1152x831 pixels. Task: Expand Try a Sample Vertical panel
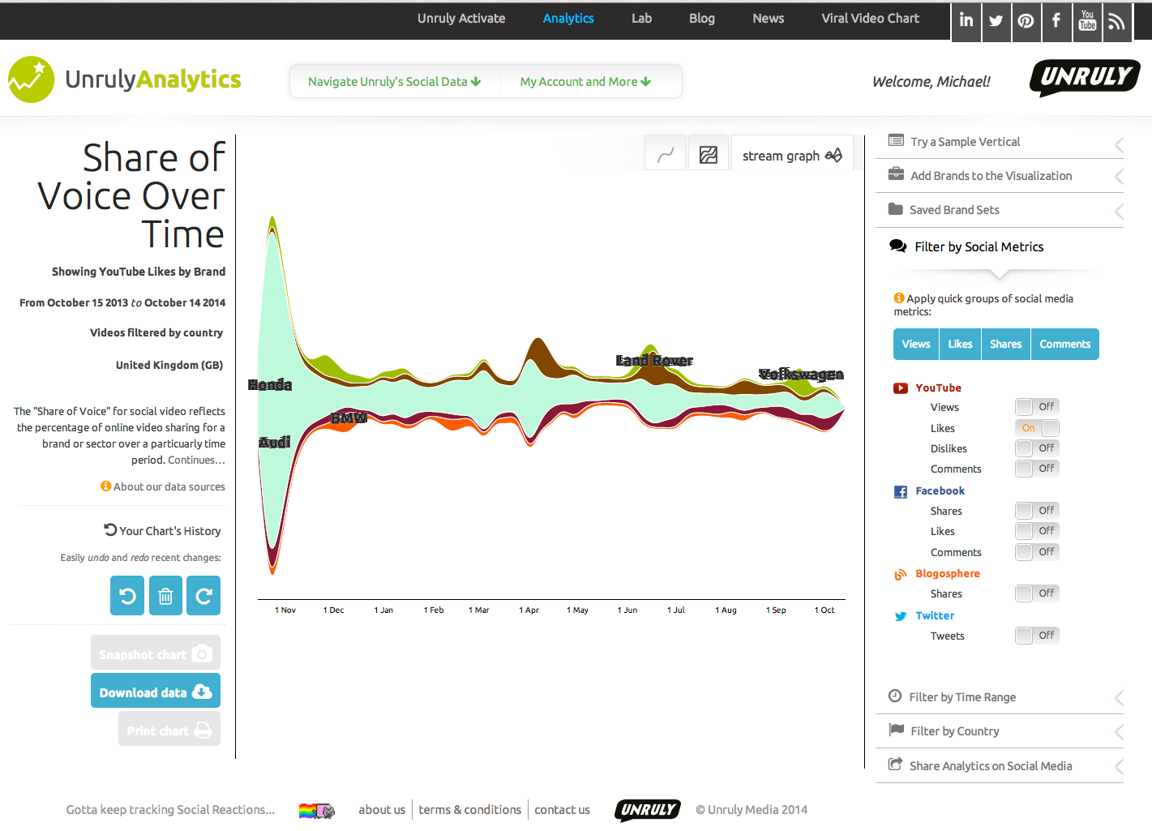1000,142
